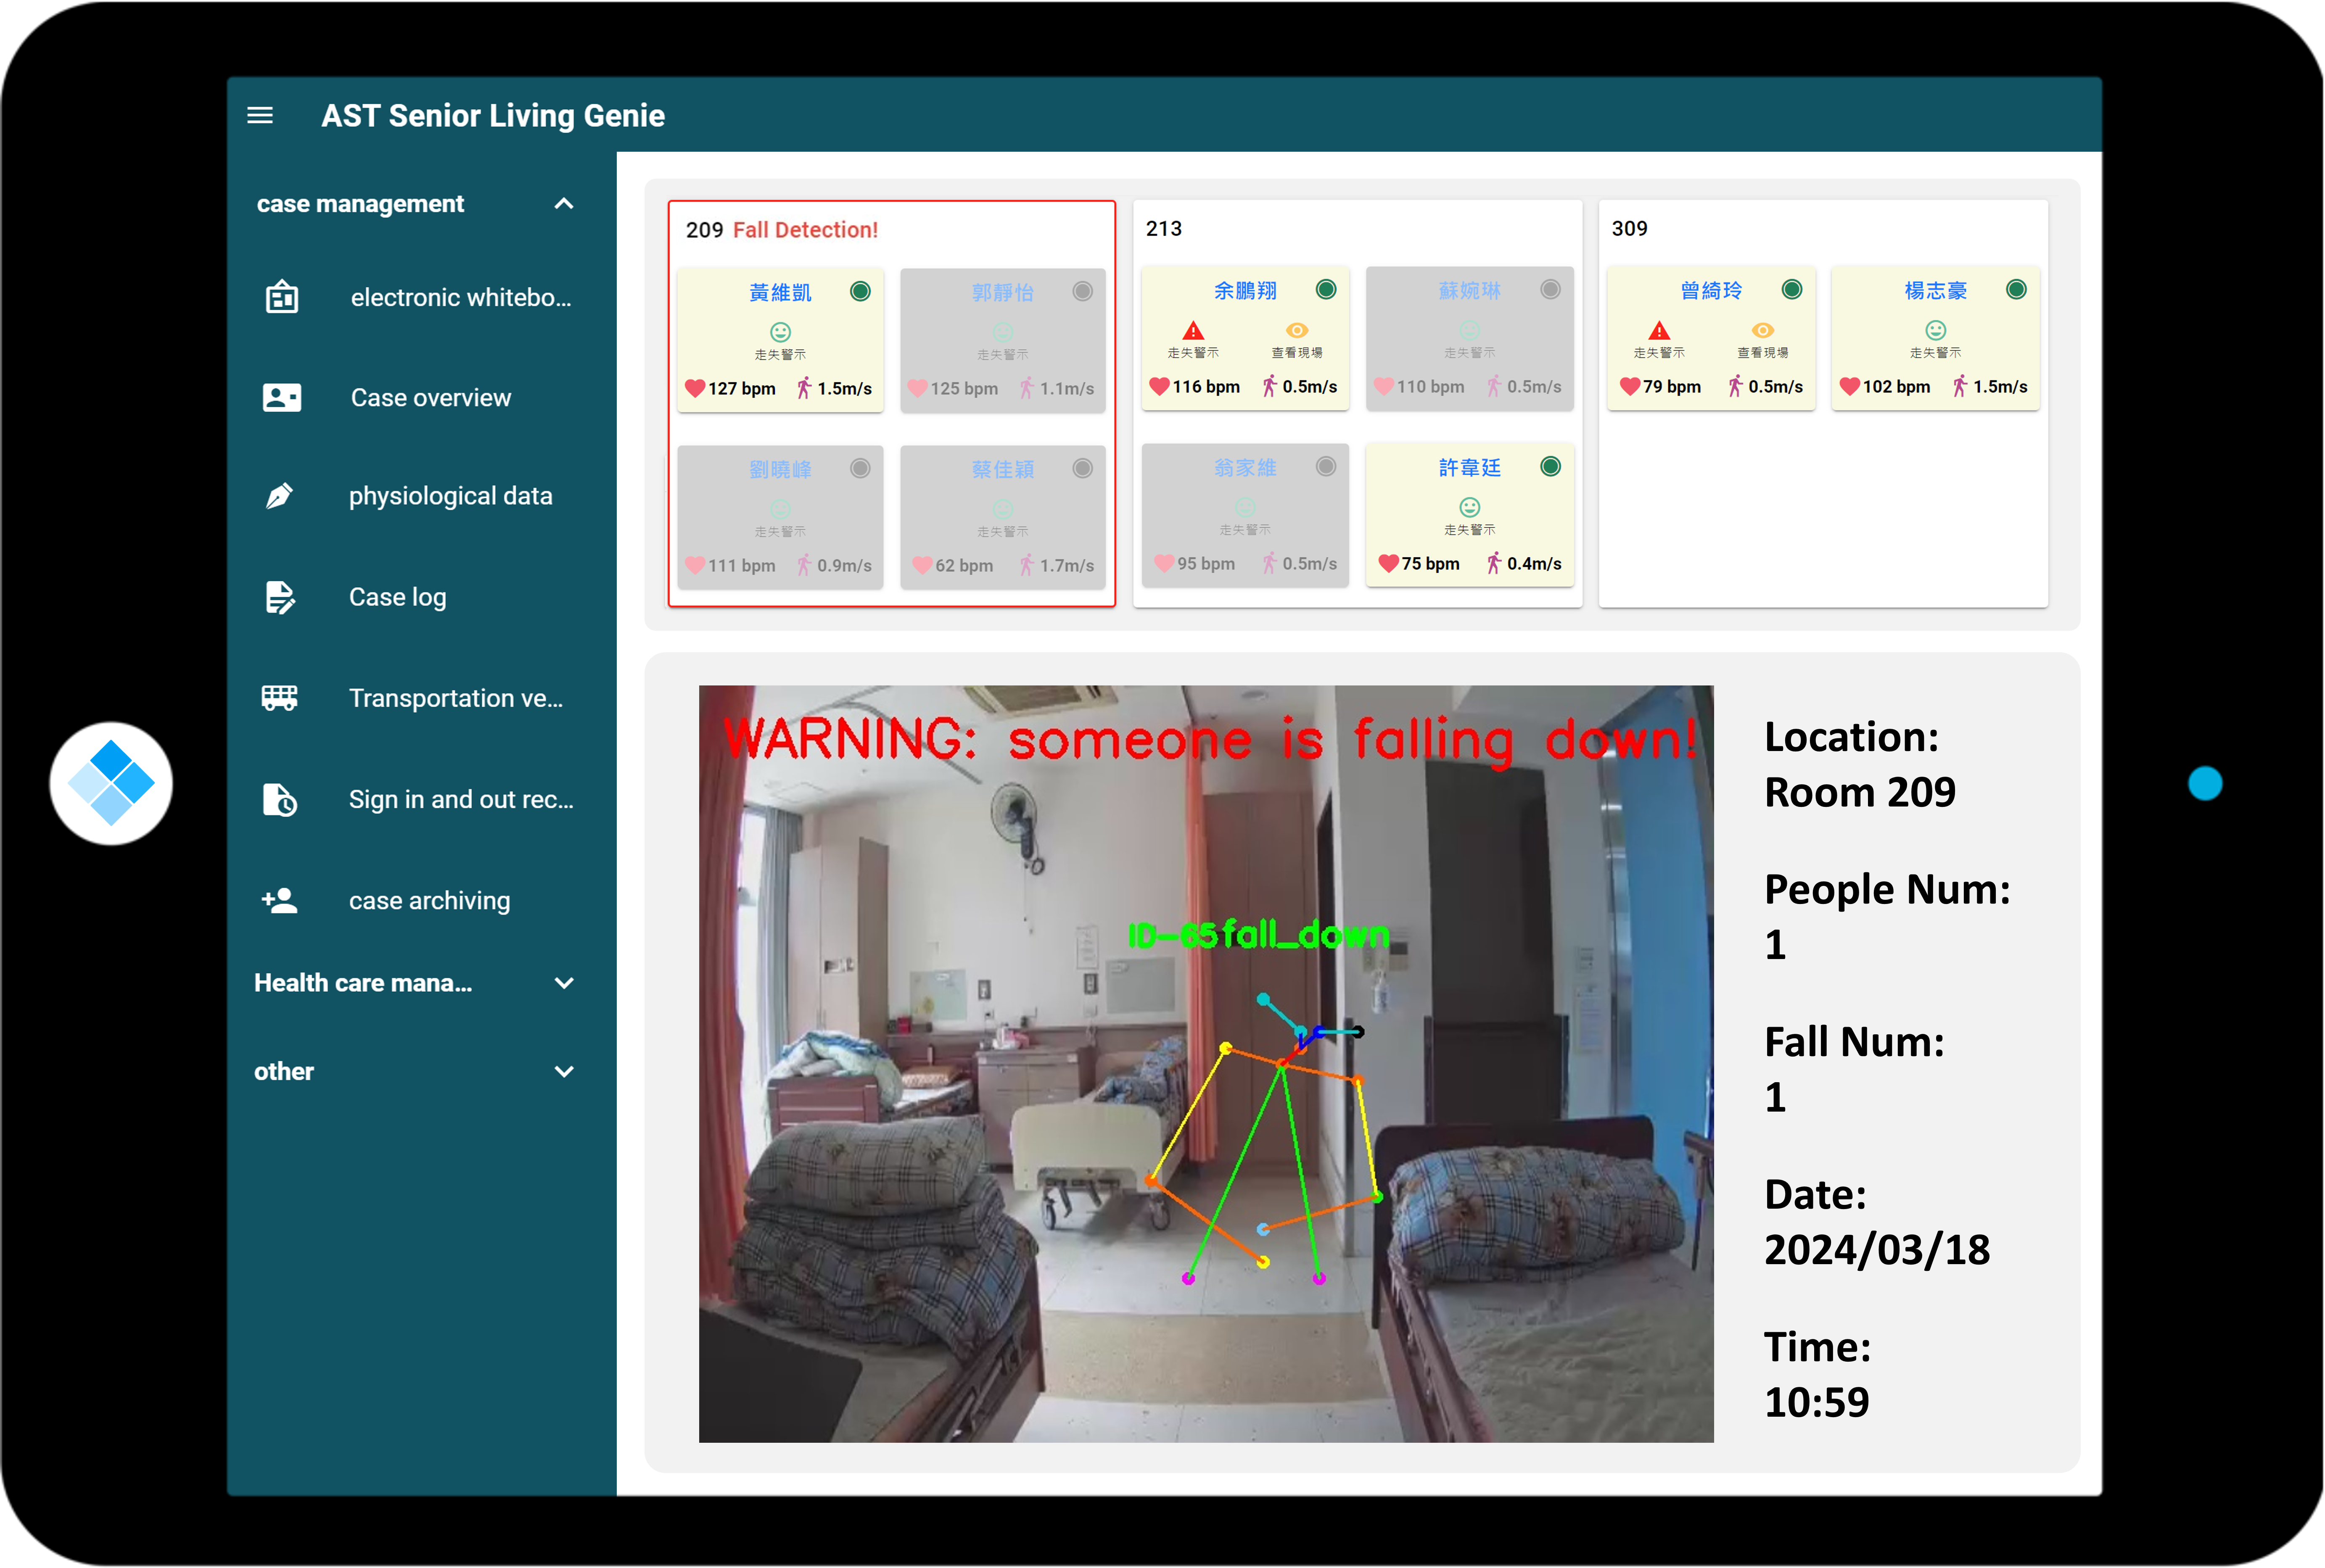This screenshot has height=1568, width=2325.
Task: Open resident 余鵬翔 name link
Action: (x=1245, y=290)
